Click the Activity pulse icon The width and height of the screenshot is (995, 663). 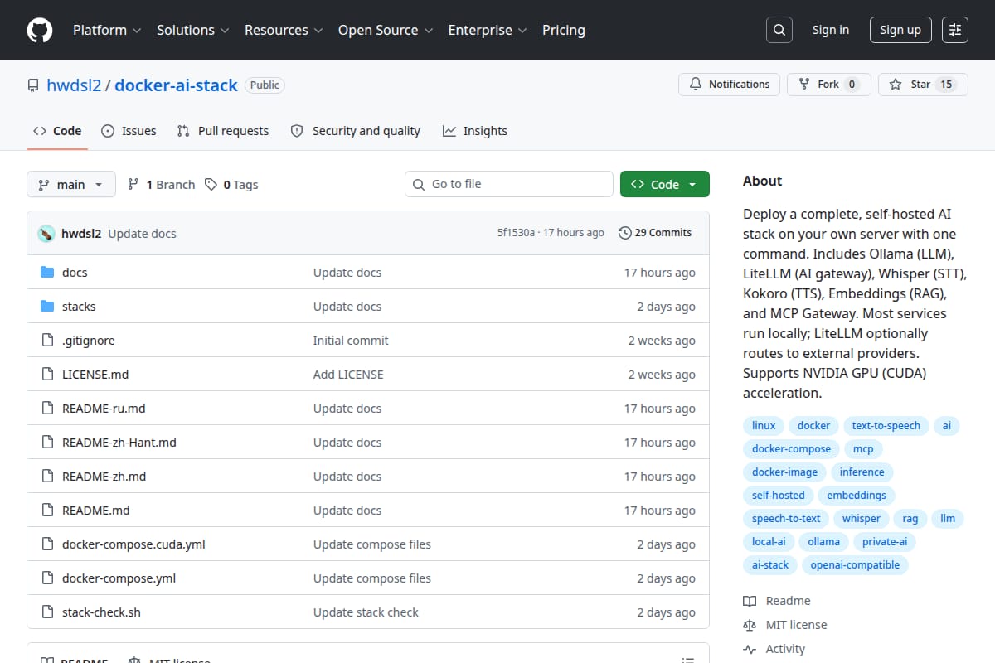(x=750, y=649)
